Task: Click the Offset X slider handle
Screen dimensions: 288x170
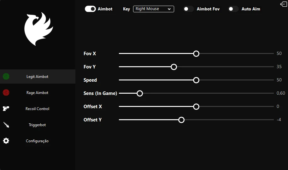Action: coord(196,107)
